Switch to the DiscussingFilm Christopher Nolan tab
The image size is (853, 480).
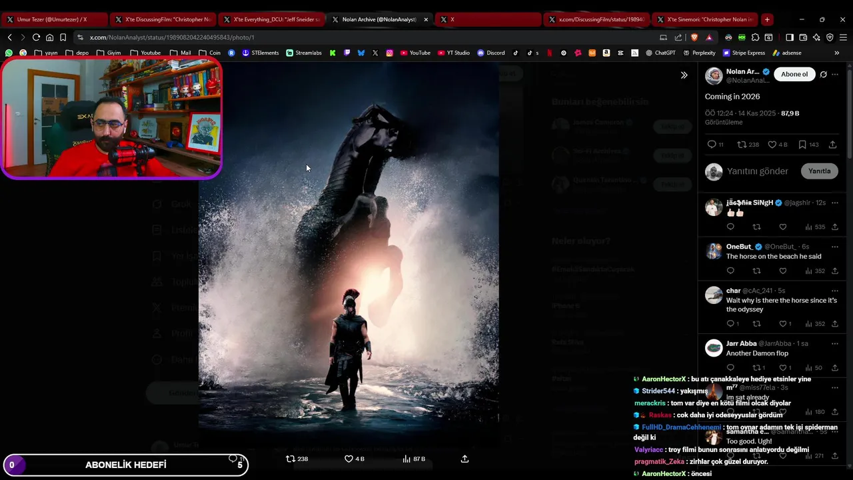[162, 19]
